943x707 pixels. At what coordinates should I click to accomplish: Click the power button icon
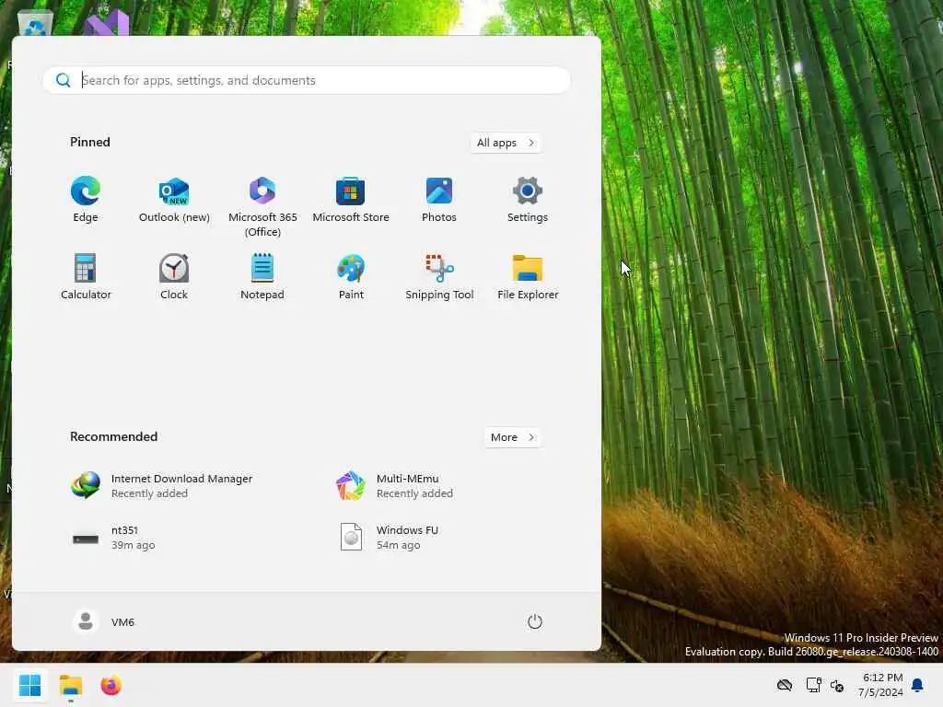(535, 621)
